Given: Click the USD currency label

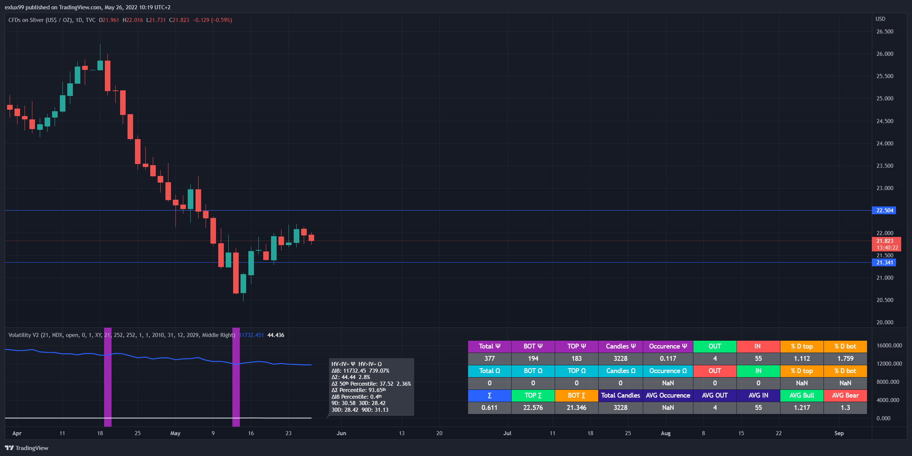Looking at the screenshot, I should pyautogui.click(x=880, y=19).
